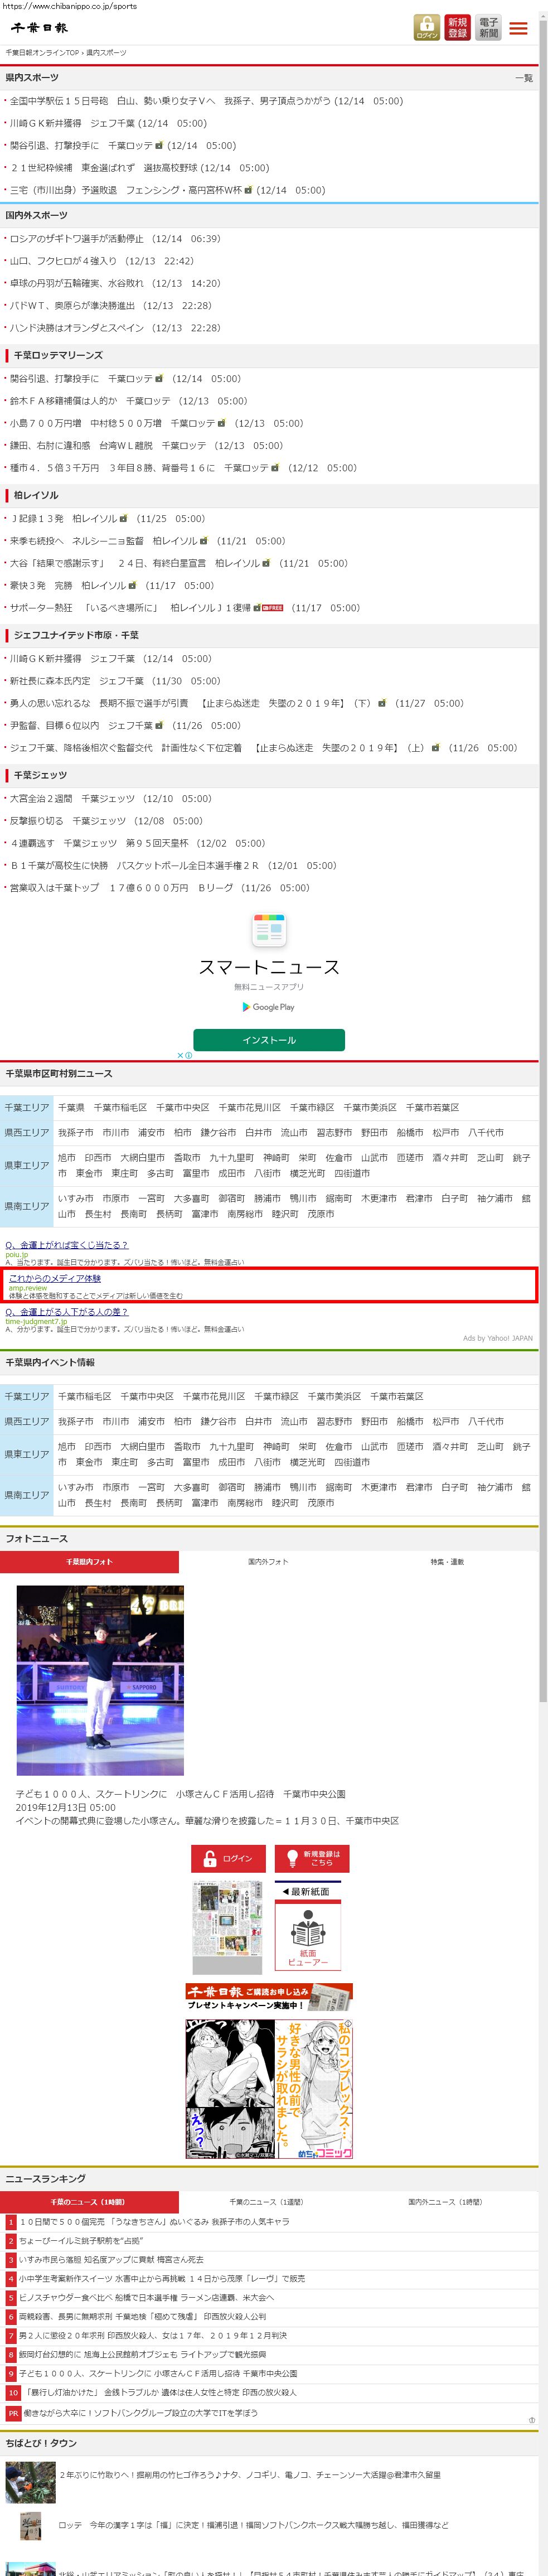Click the 千葉日報 logo
Image resolution: width=548 pixels, height=2576 pixels.
point(39,28)
